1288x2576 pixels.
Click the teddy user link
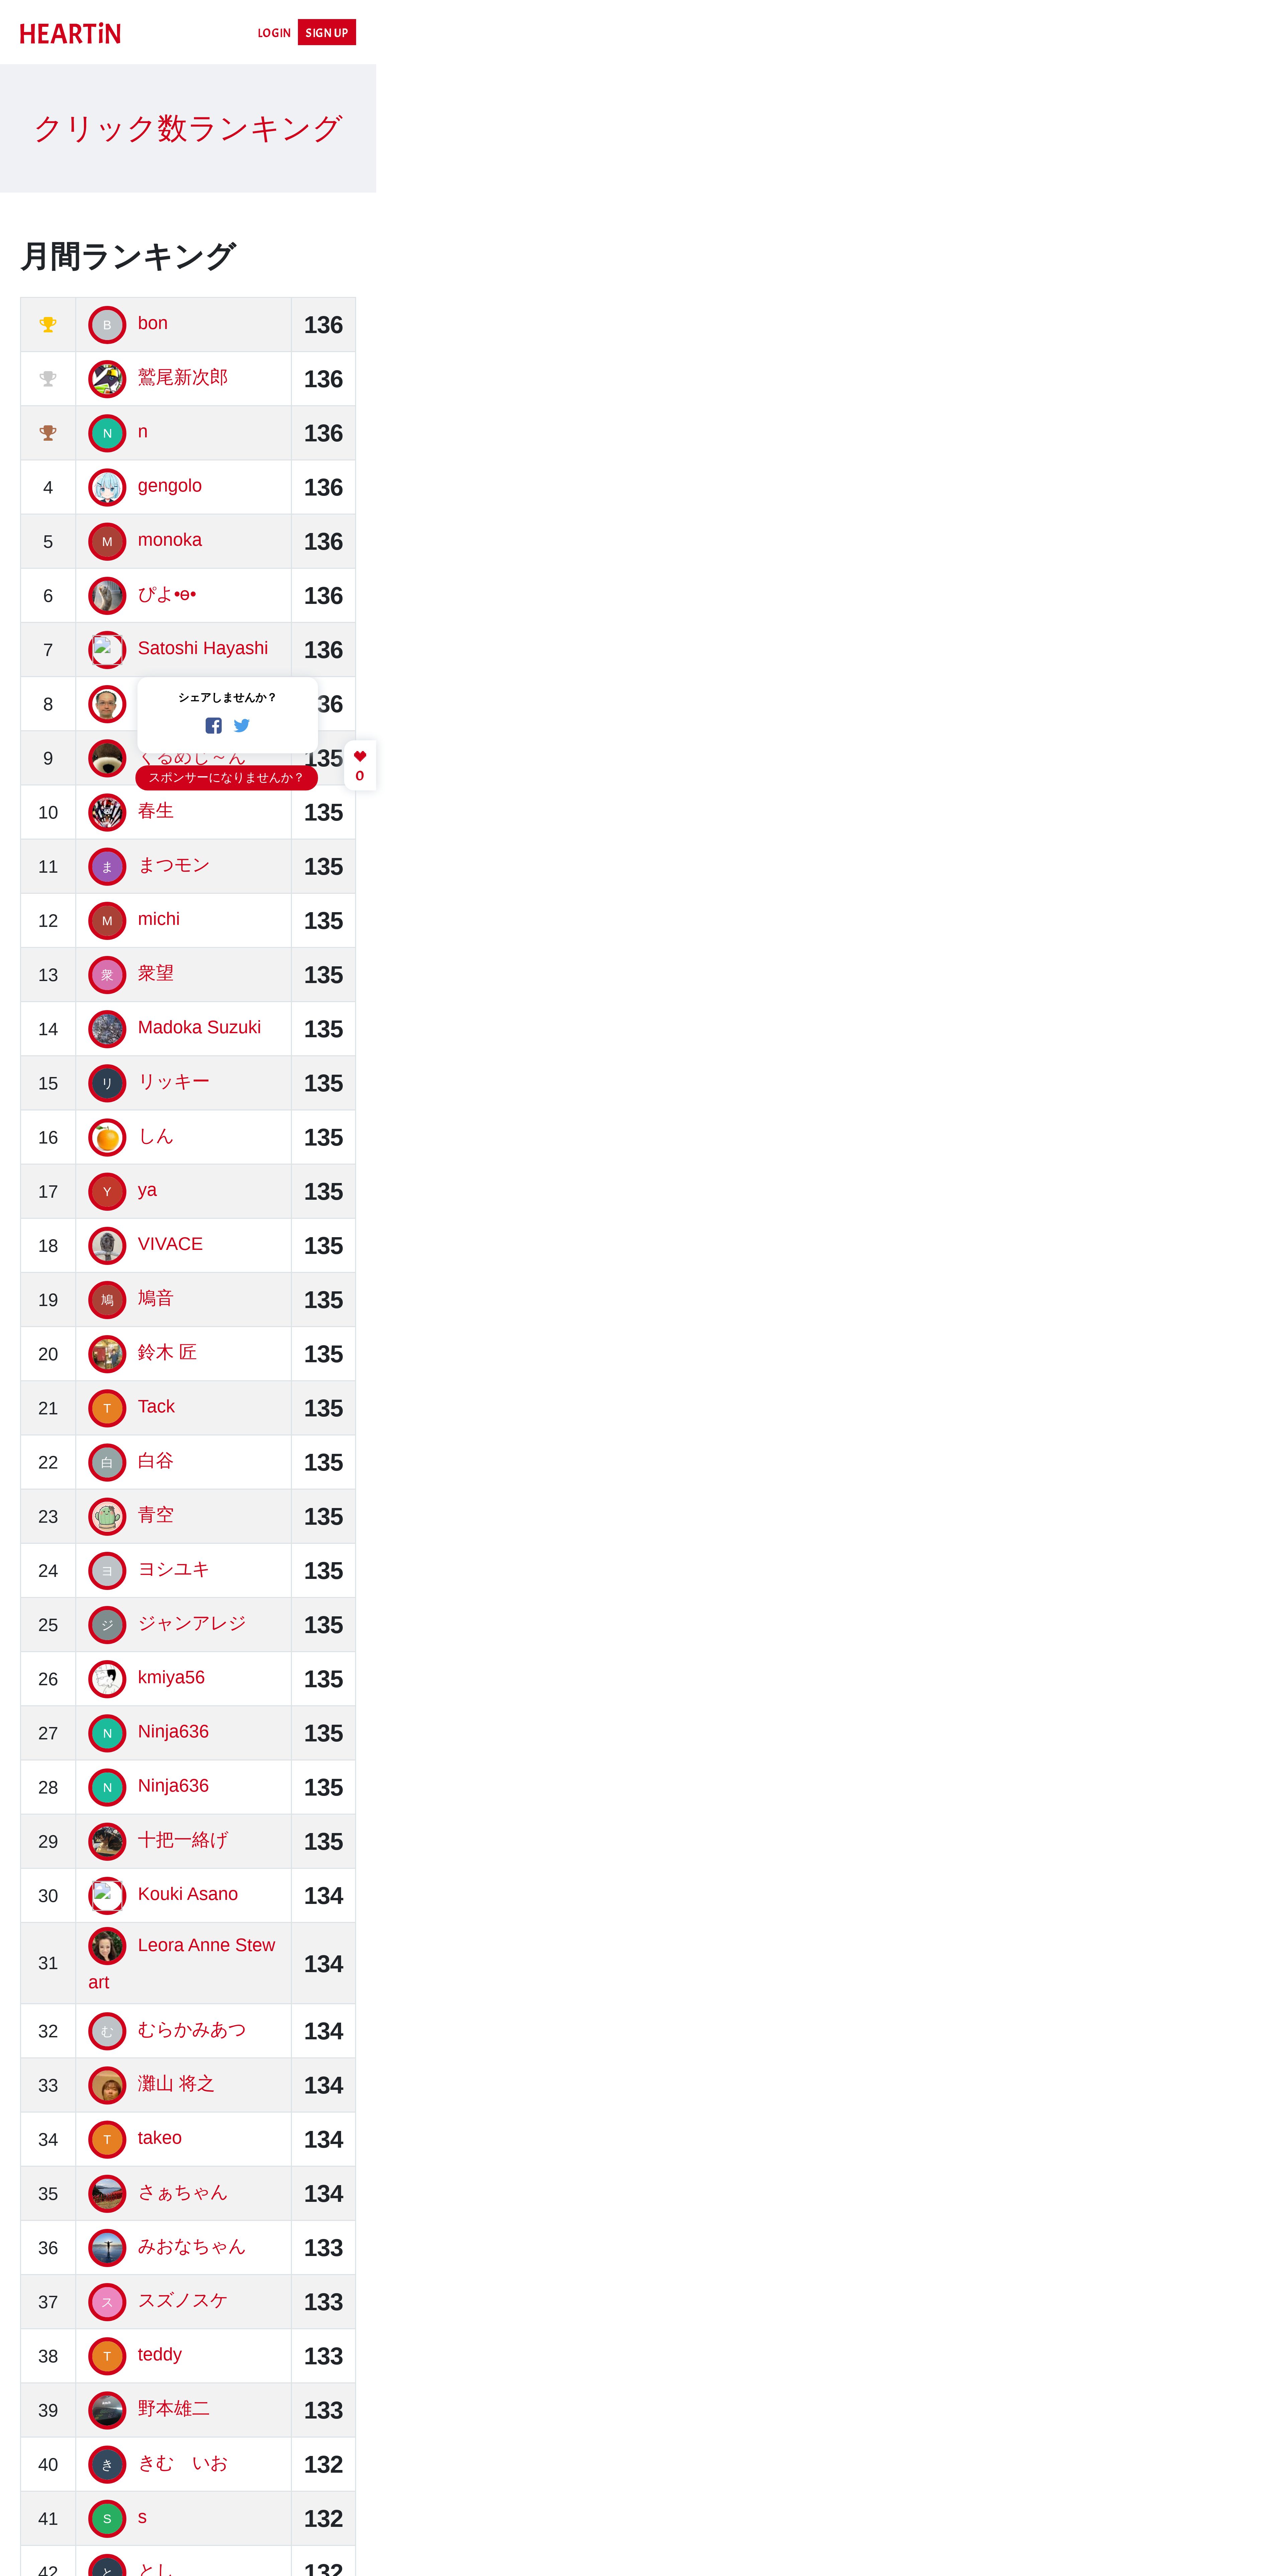click(x=160, y=2354)
